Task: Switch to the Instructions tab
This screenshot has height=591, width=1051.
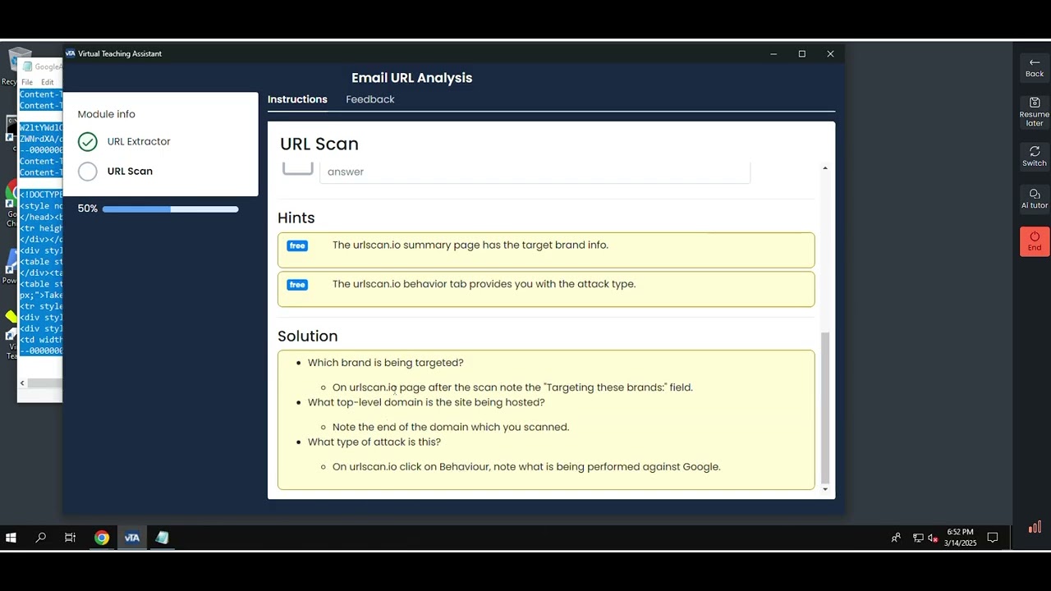Action: pos(297,99)
